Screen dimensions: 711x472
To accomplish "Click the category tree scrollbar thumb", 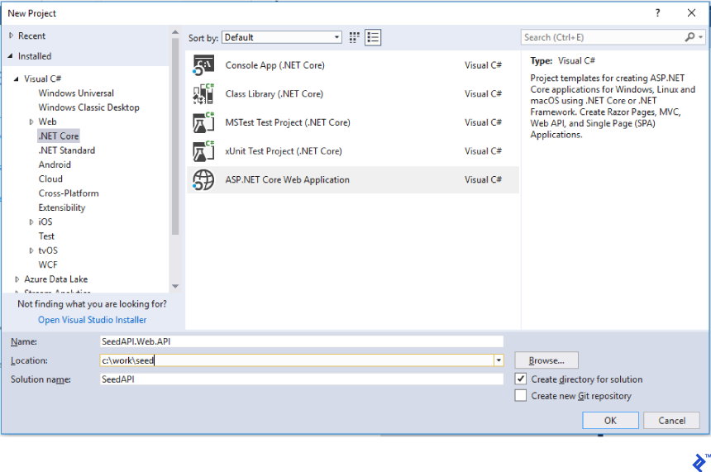I will click(175, 136).
